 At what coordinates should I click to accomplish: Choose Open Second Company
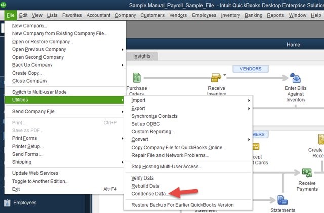coord(38,57)
